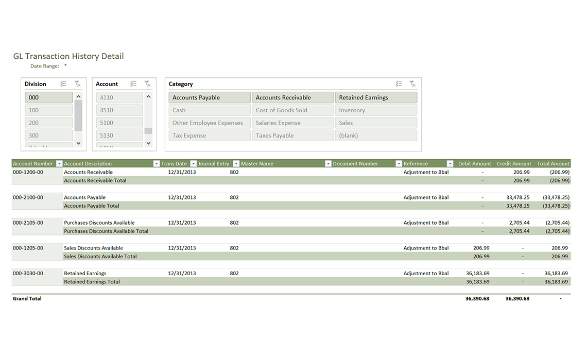Clear the filter on the Account slicer
The image size is (587, 354).
148,83
